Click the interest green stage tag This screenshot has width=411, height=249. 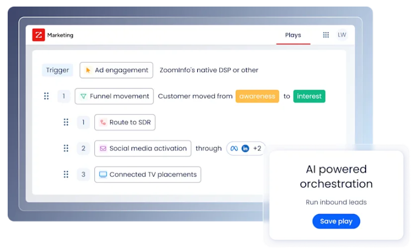[309, 96]
